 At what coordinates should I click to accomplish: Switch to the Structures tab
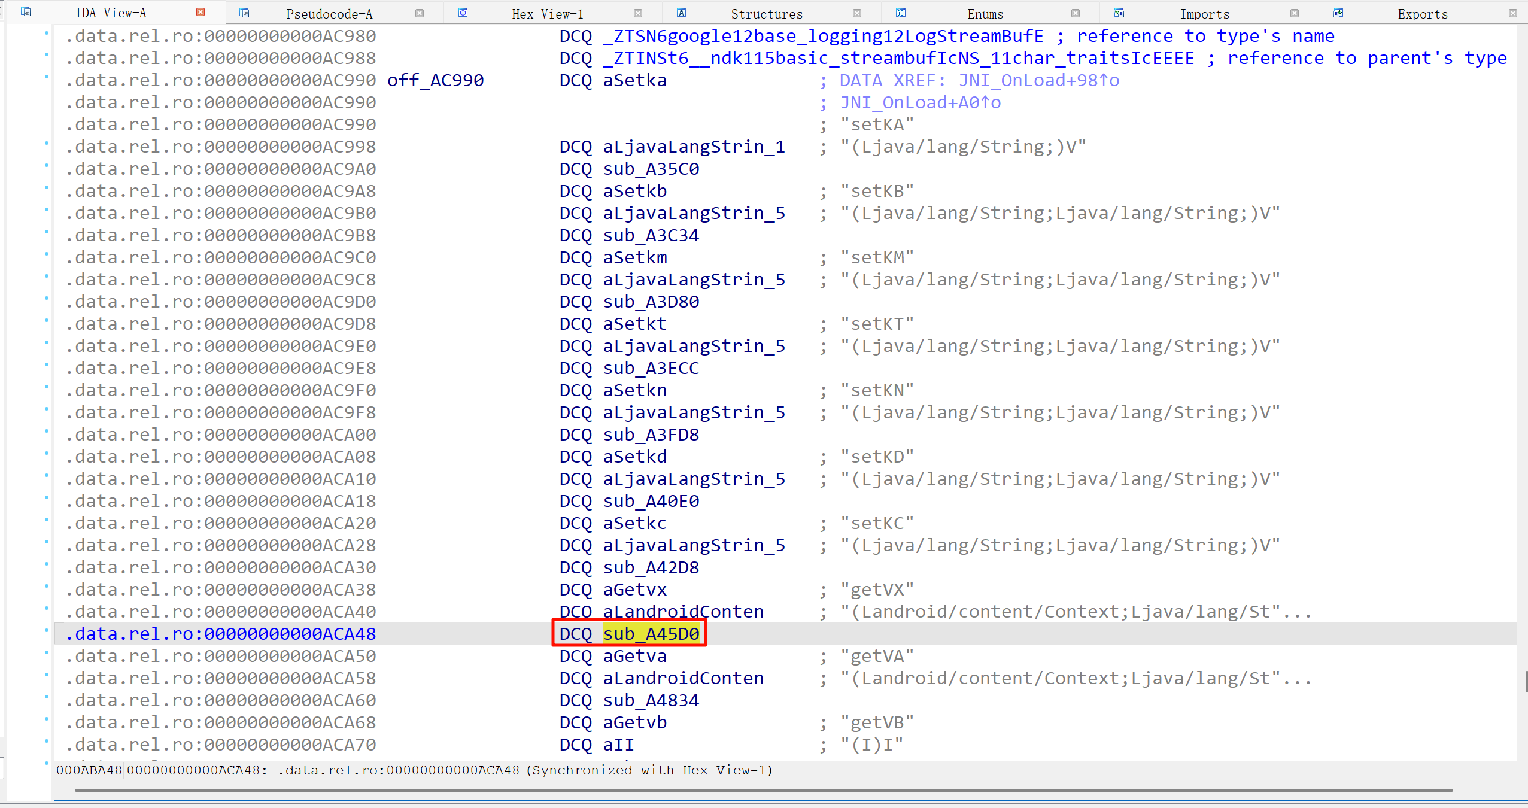[x=767, y=14]
